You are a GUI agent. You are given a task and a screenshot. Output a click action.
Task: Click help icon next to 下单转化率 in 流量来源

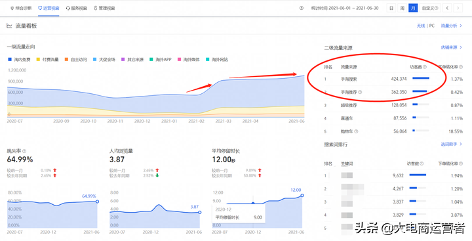pyautogui.click(x=461, y=67)
